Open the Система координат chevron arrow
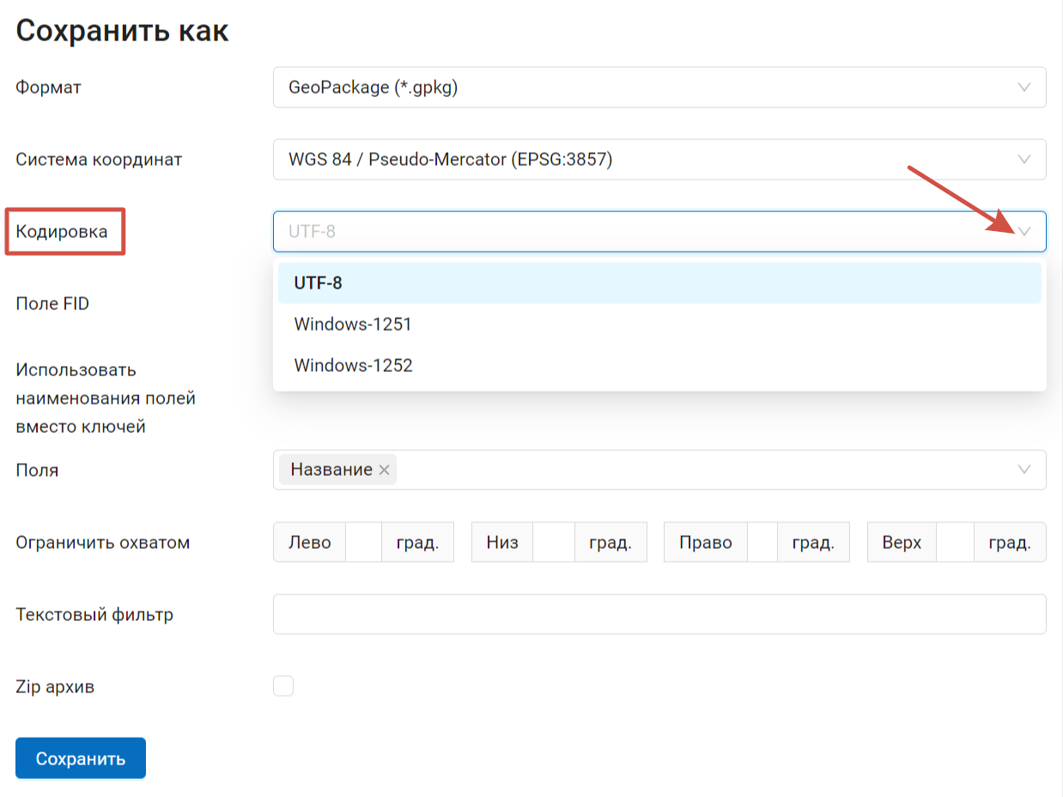 coord(1024,160)
